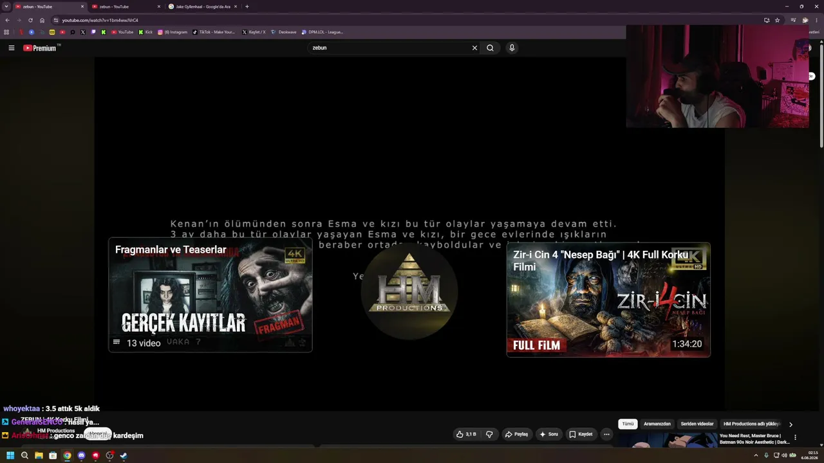The image size is (824, 463).
Task: Open the YouTube bookmark in bookmarks bar
Action: [x=122, y=32]
